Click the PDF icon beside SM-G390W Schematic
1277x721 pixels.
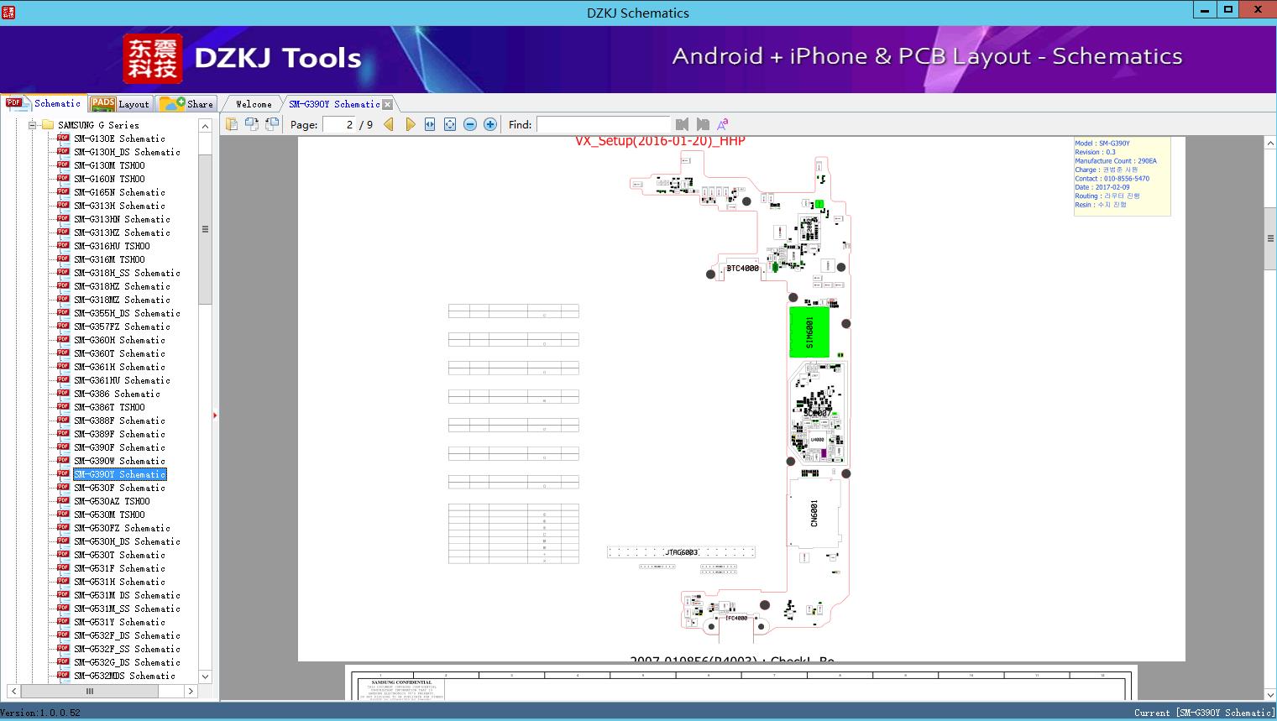63,461
